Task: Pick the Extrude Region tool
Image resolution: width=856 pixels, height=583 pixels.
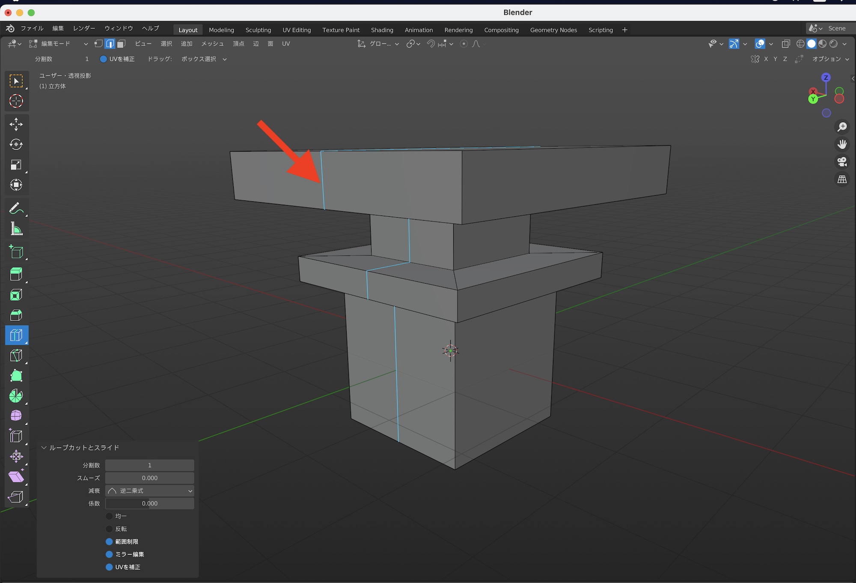Action: (x=16, y=274)
